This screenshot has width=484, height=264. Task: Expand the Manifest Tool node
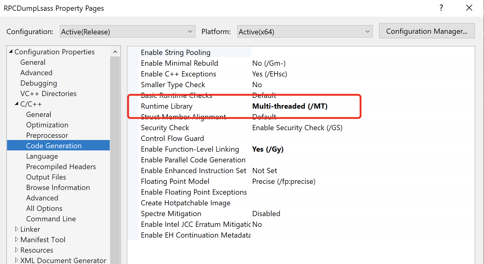pos(17,239)
